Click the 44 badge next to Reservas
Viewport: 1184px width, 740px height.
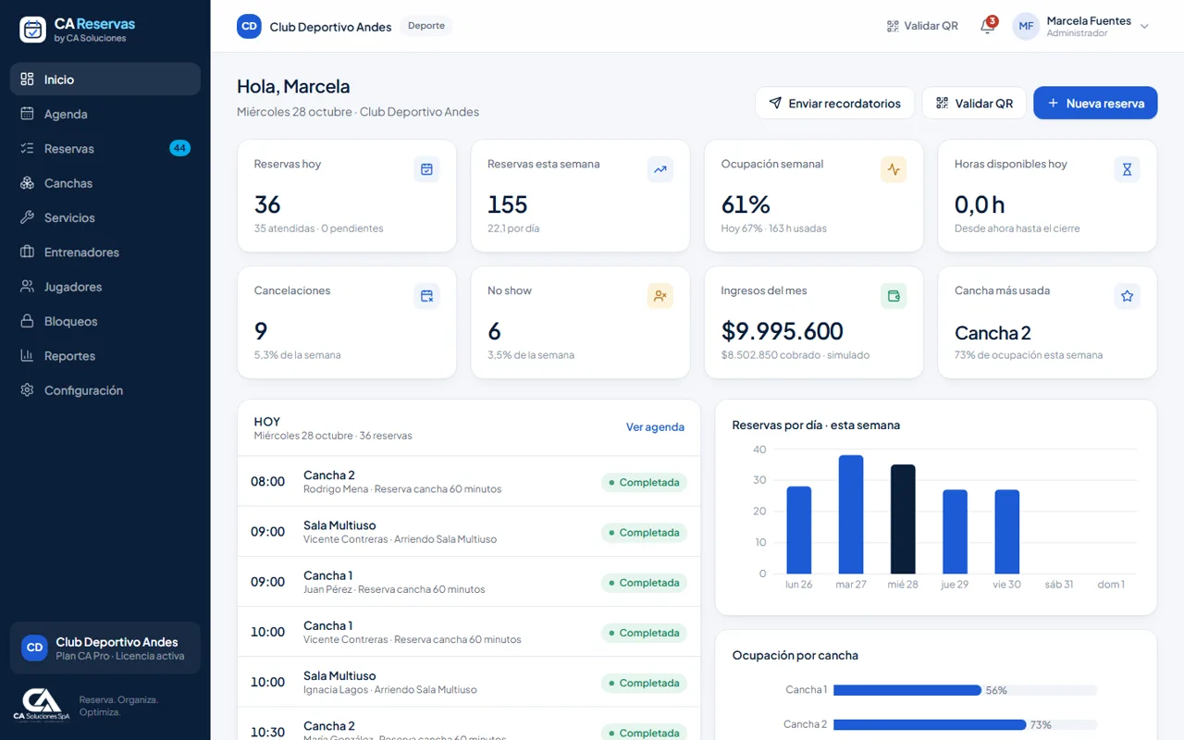[x=179, y=148]
